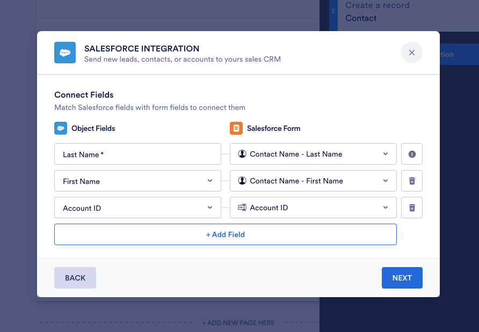The height and width of the screenshot is (332, 479).
Task: Open the First Name object field dropdown
Action: coord(137,181)
